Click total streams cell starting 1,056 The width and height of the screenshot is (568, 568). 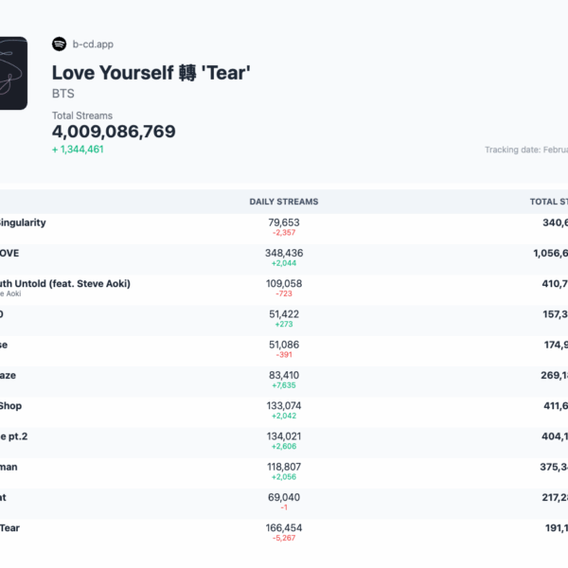tap(551, 253)
